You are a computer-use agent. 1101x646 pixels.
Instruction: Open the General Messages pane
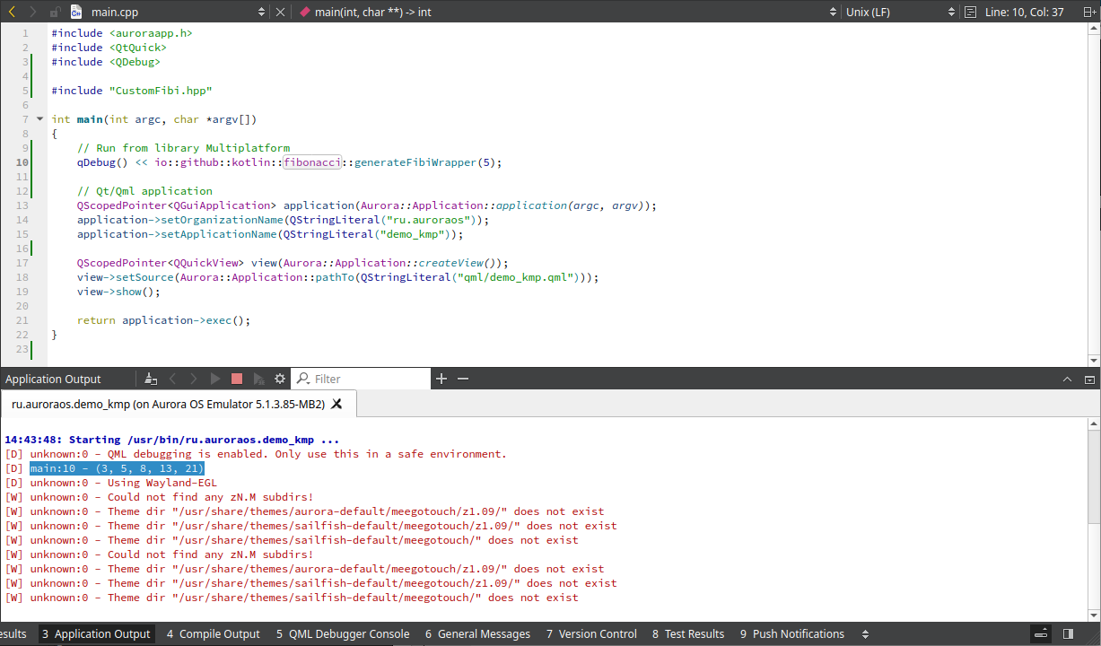(477, 633)
